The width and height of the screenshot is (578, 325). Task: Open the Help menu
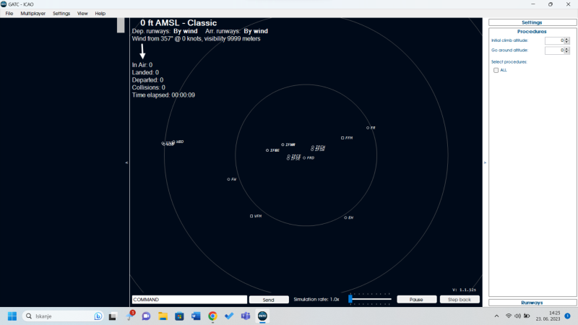tap(100, 13)
